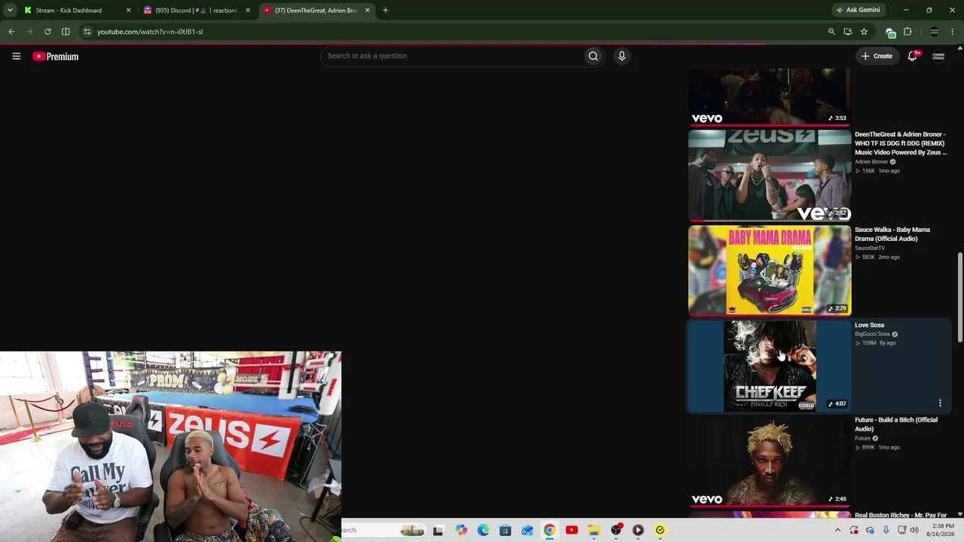Click the magnifier search button
Screen dimensions: 964x542
593,56
